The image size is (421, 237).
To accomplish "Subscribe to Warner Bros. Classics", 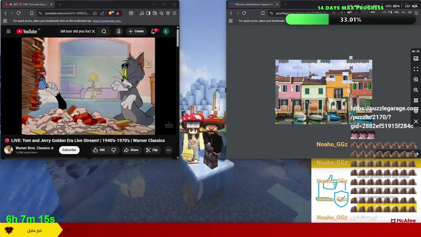I will [x=69, y=150].
